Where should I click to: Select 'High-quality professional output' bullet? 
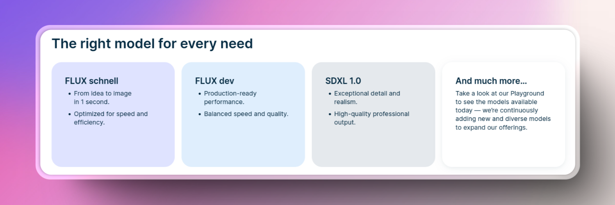point(371,118)
